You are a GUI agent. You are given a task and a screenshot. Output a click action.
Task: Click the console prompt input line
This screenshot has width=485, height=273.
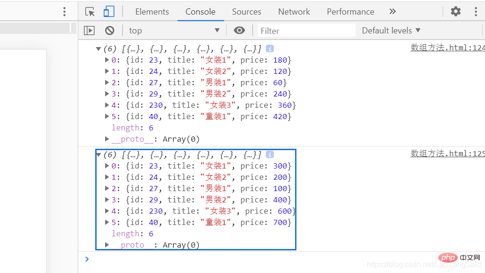click(x=281, y=259)
